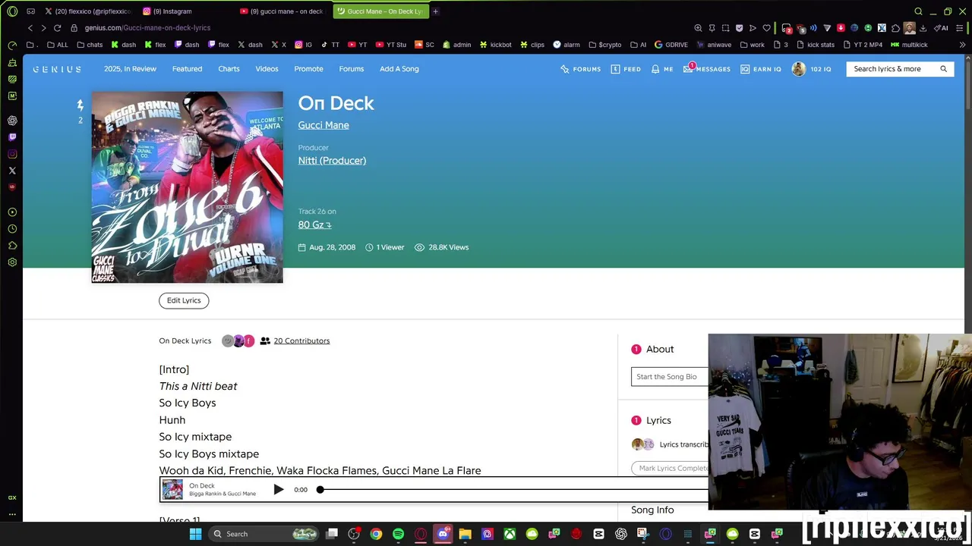
Task: Click the song player progress slider knob
Action: coord(320,490)
